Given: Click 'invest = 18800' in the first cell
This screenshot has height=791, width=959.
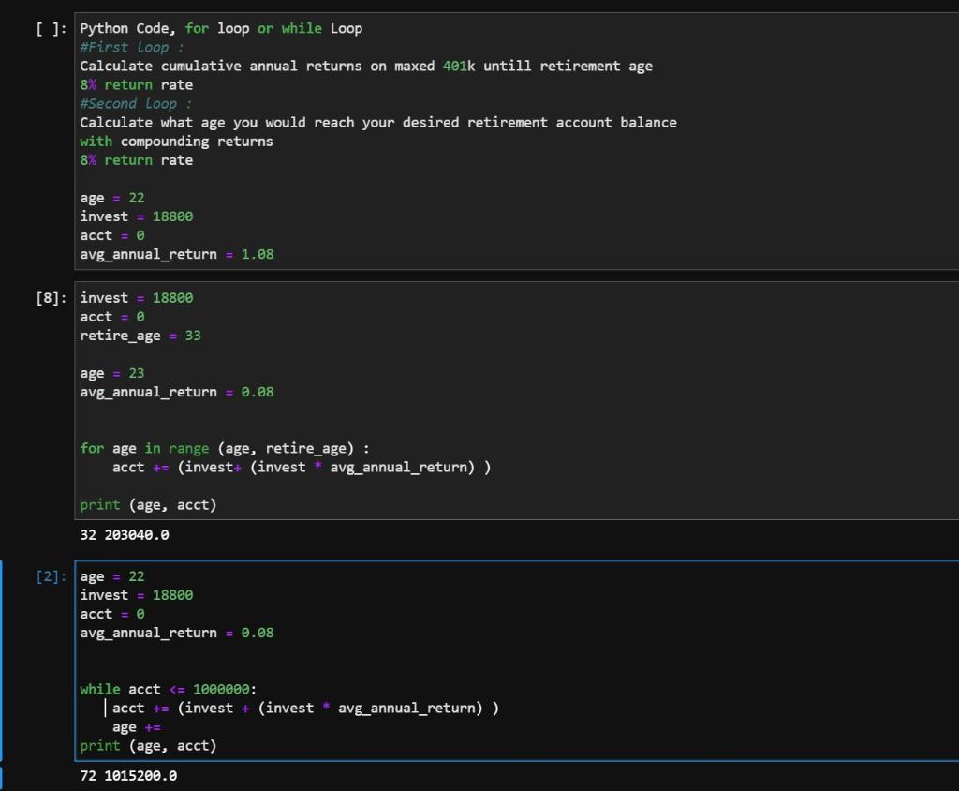Looking at the screenshot, I should pos(137,216).
